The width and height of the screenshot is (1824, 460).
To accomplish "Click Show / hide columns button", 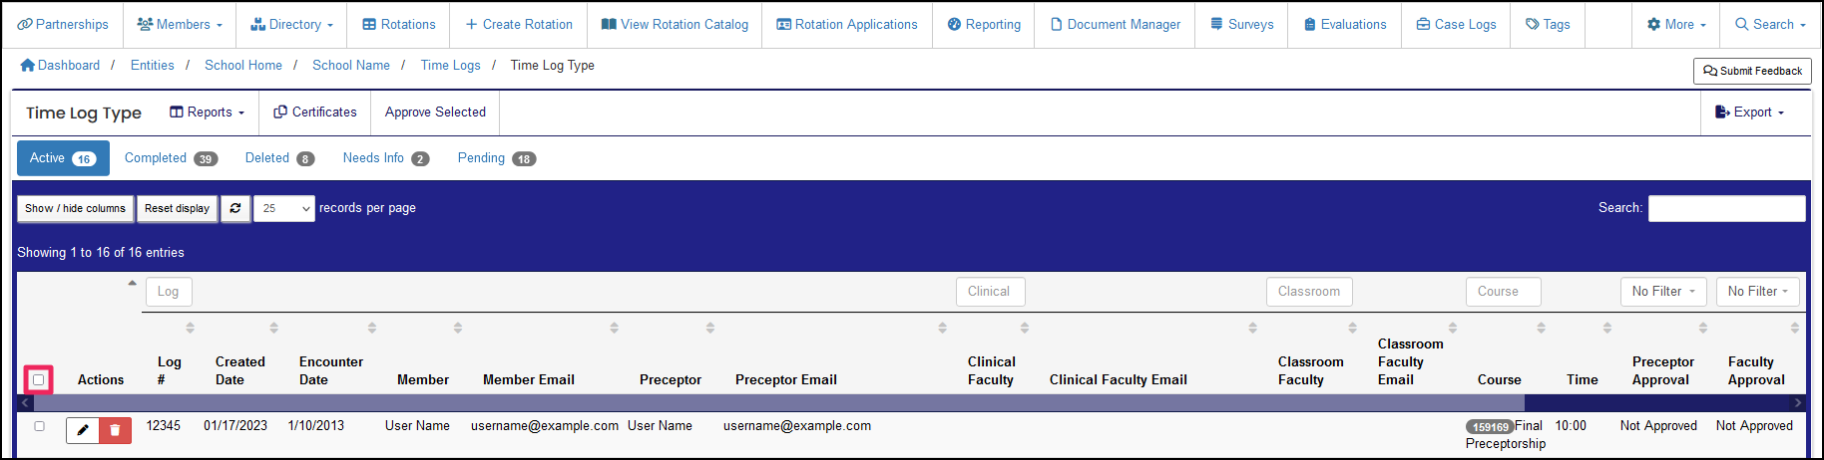I will pyautogui.click(x=76, y=208).
